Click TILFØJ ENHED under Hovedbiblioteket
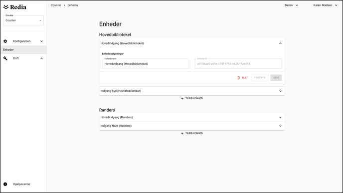 coord(194,98)
